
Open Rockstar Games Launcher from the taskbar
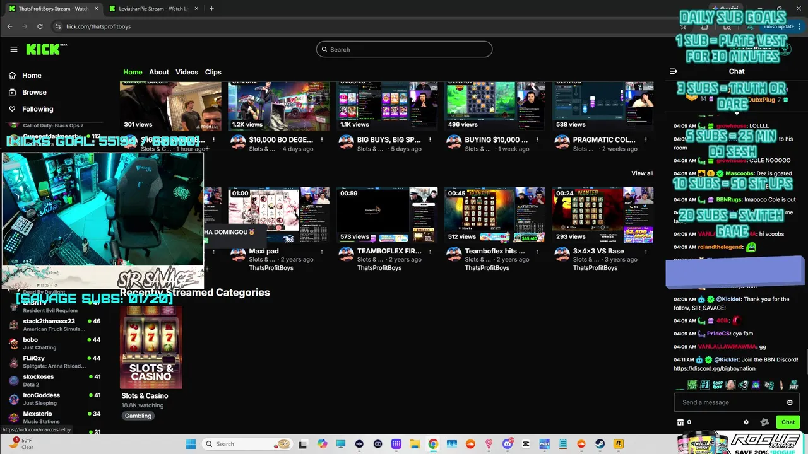coord(619,444)
